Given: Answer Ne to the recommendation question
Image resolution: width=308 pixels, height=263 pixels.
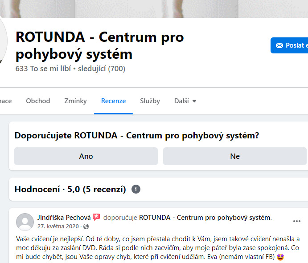Looking at the screenshot, I should 235,156.
